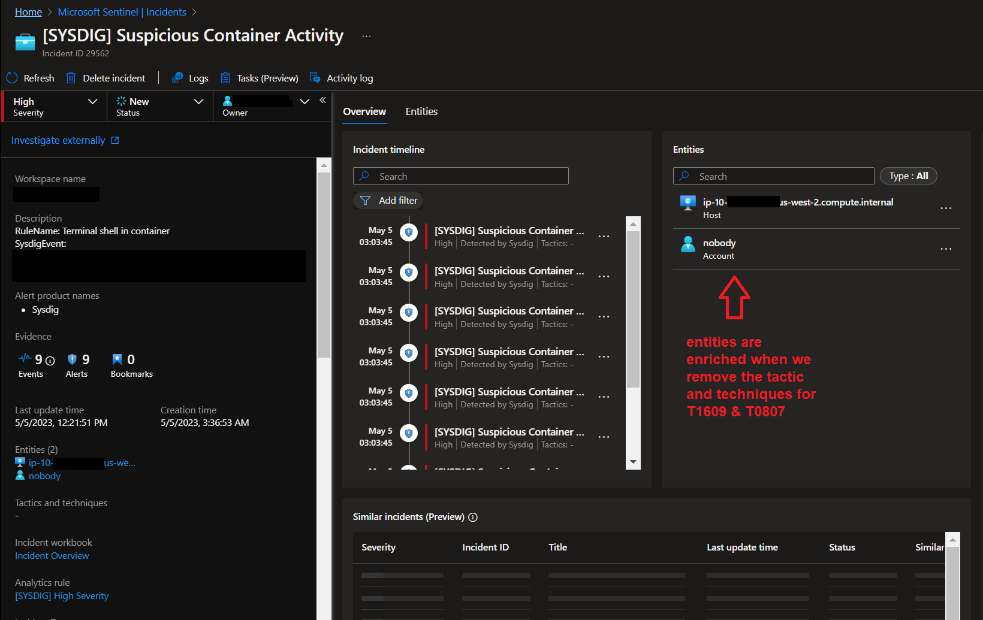Select the Delete incident trash icon
This screenshot has height=620, width=983.
tap(70, 77)
